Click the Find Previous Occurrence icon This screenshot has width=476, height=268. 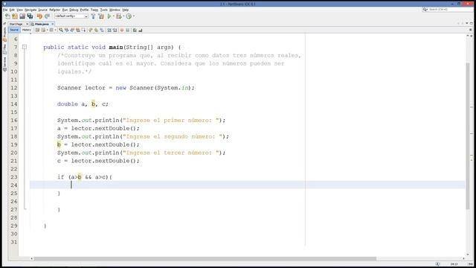[66, 30]
